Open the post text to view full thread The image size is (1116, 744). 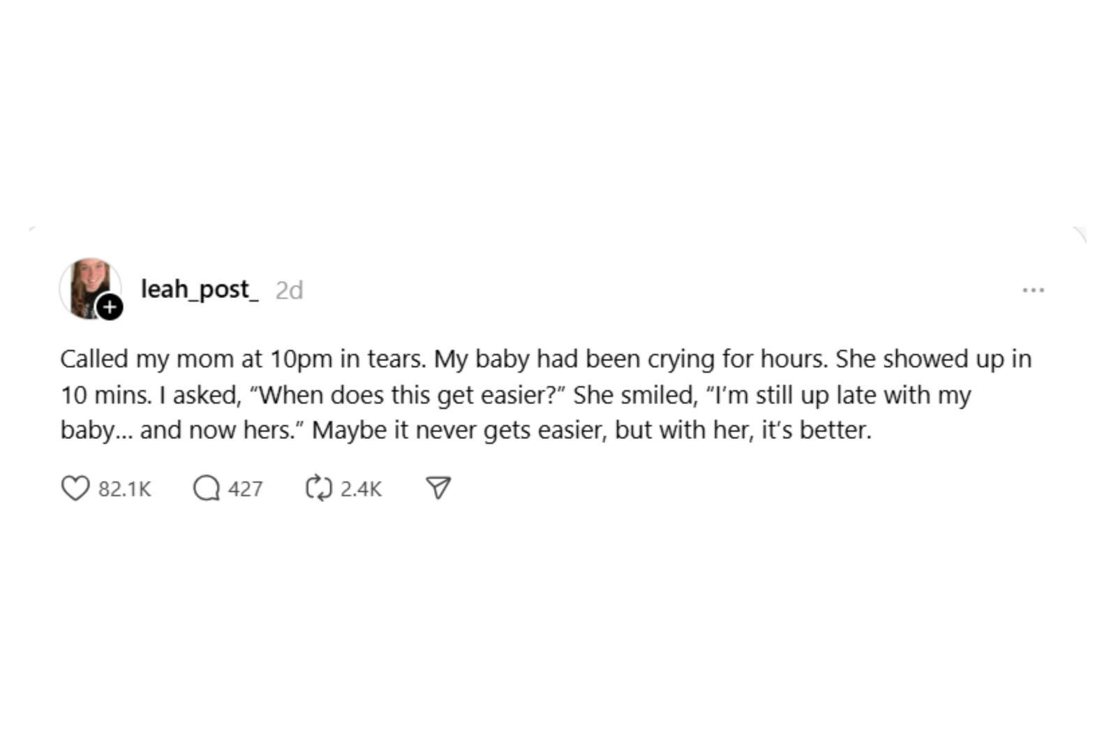point(544,393)
